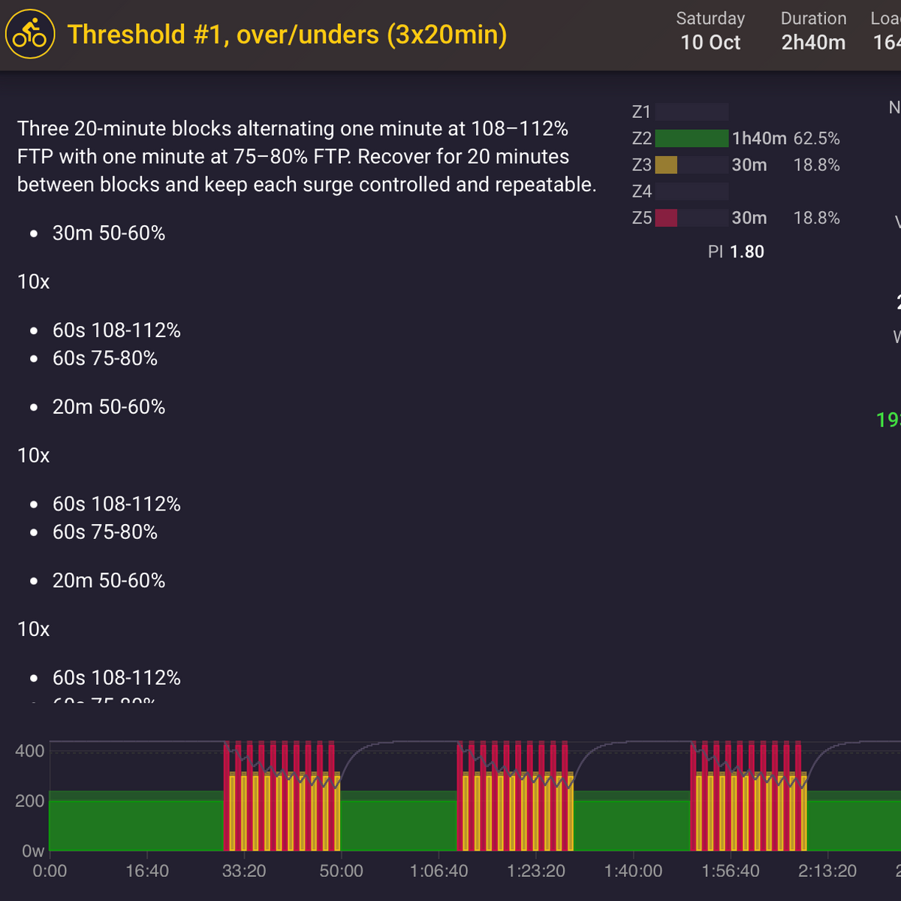Click the interval block between 1:06:40 and 1:23:20 in the chart
Image resolution: width=901 pixels, height=901 pixels.
click(516, 796)
